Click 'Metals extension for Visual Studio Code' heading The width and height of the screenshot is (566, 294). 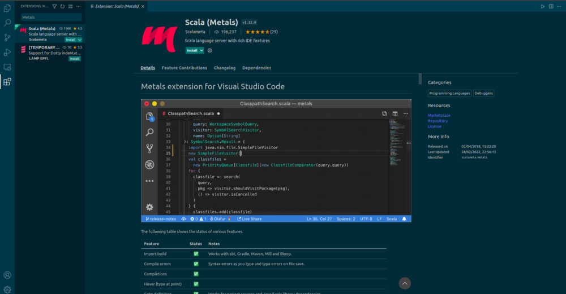pyautogui.click(x=213, y=86)
